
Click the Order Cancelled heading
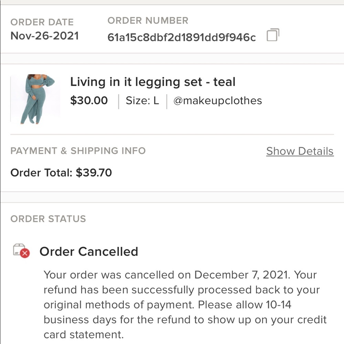[89, 251]
